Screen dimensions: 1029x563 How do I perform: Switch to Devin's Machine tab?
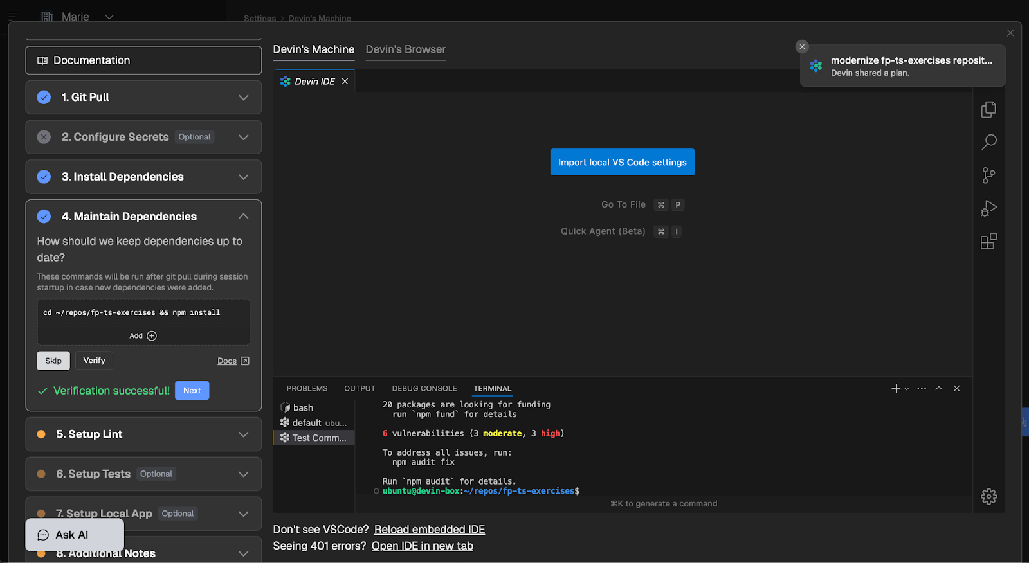314,49
